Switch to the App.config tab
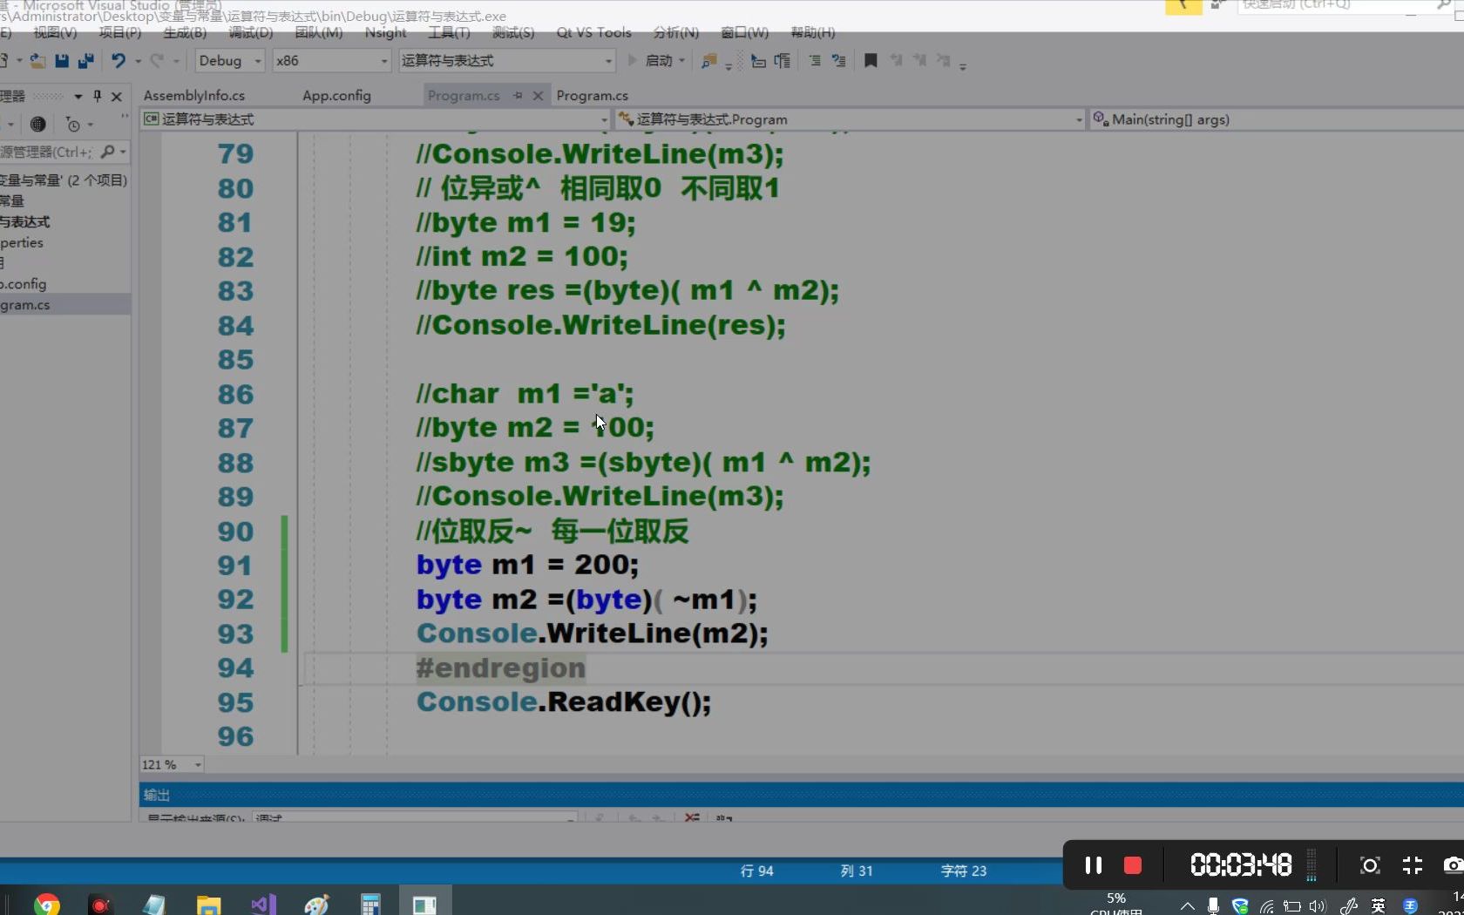Image resolution: width=1464 pixels, height=915 pixels. [335, 96]
